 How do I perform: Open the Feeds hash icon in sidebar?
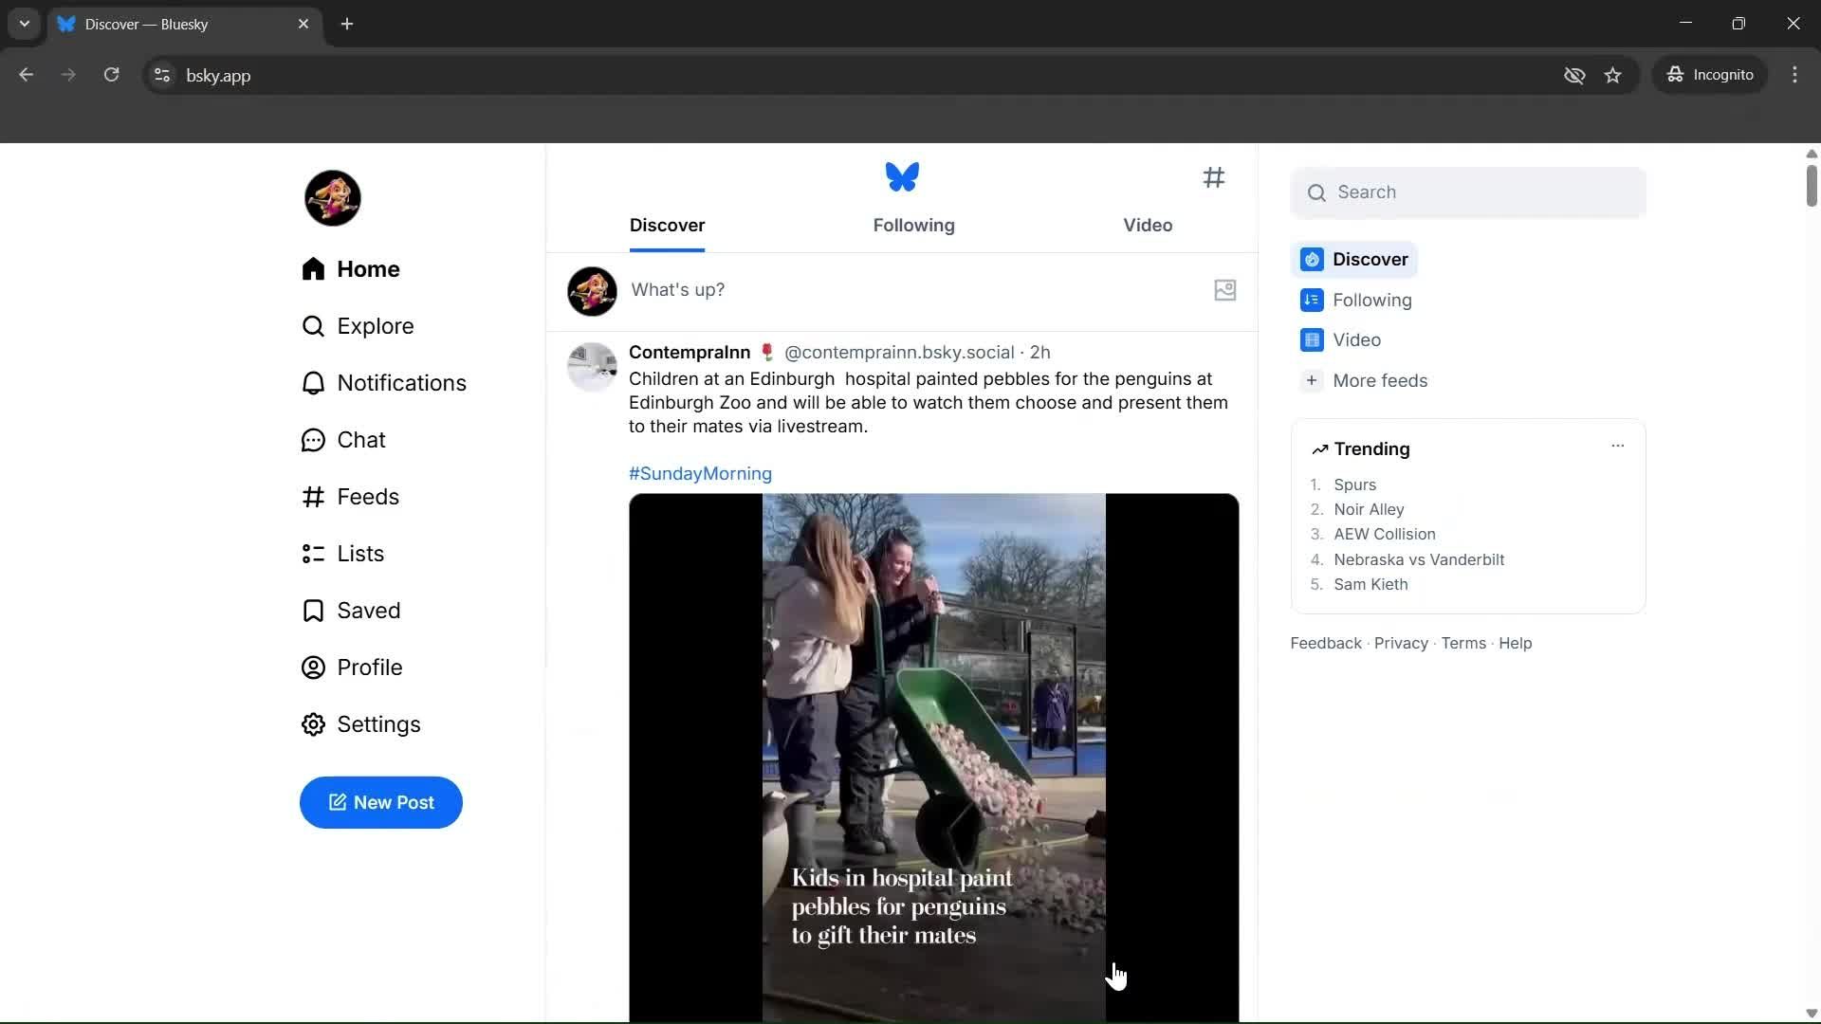click(x=313, y=496)
